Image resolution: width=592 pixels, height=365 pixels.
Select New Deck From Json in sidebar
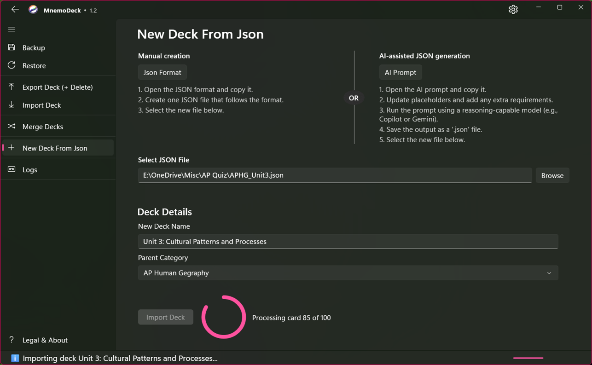55,148
